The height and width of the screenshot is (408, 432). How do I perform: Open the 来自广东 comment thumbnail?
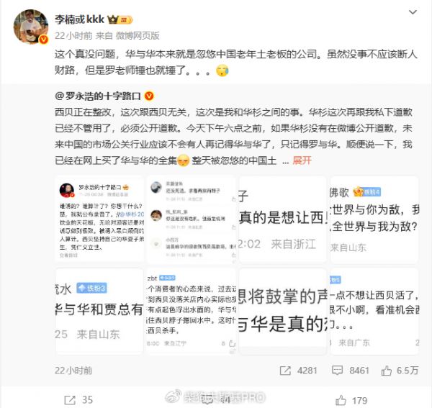click(x=374, y=311)
